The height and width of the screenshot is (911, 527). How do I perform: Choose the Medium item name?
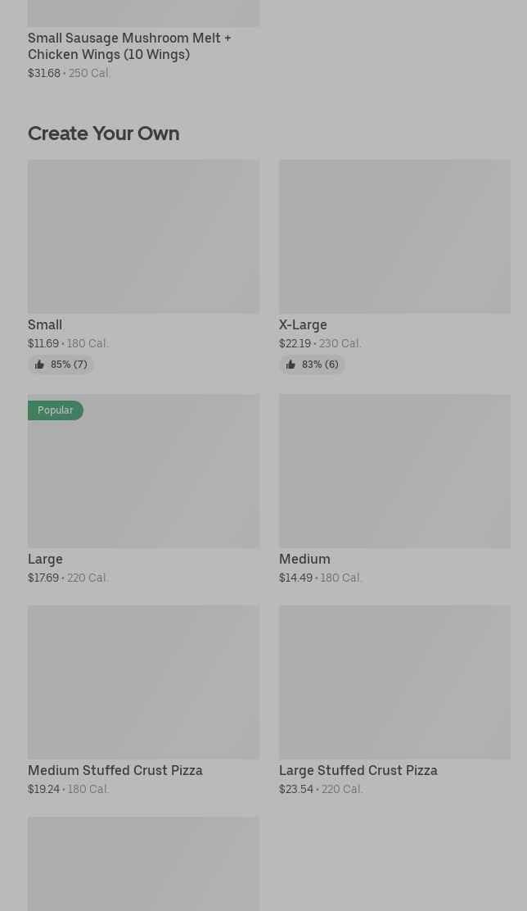point(304,559)
